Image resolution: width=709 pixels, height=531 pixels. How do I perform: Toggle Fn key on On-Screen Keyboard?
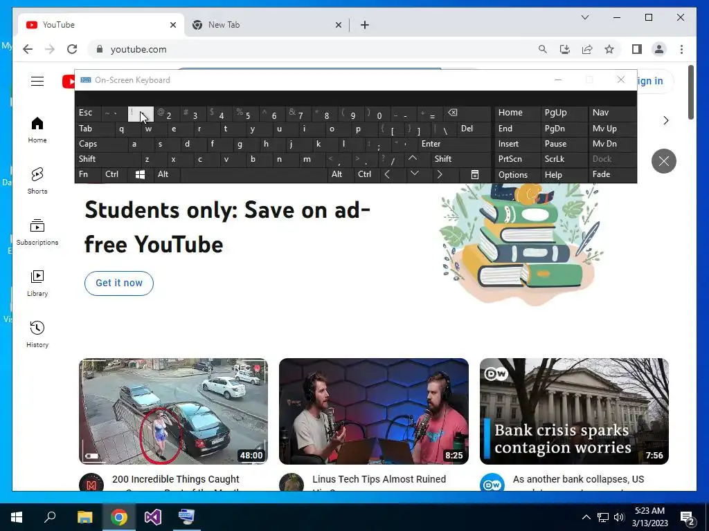pos(88,175)
